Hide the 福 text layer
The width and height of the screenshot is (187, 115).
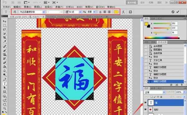pyautogui.click(x=145, y=103)
